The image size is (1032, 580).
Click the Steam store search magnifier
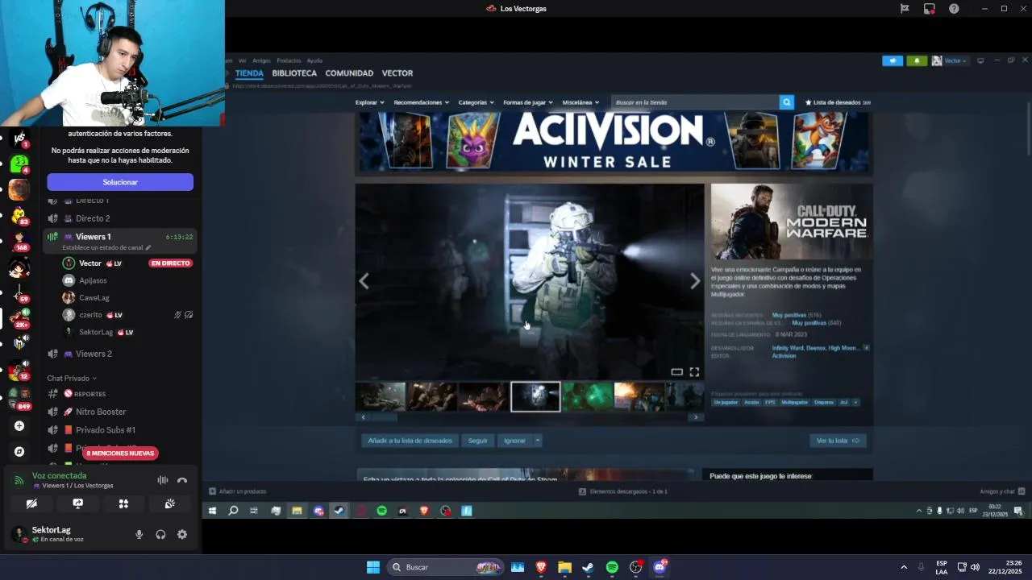coord(787,102)
